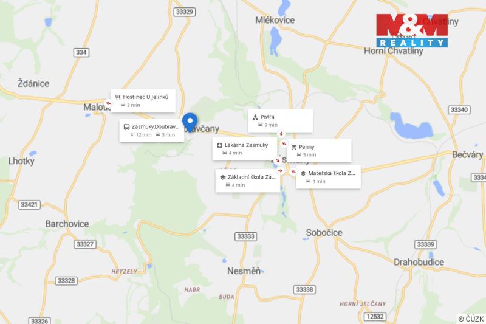Click the bus stop icon for Zásmuky,Doubrav...
The height and width of the screenshot is (324, 486).
coord(126,127)
